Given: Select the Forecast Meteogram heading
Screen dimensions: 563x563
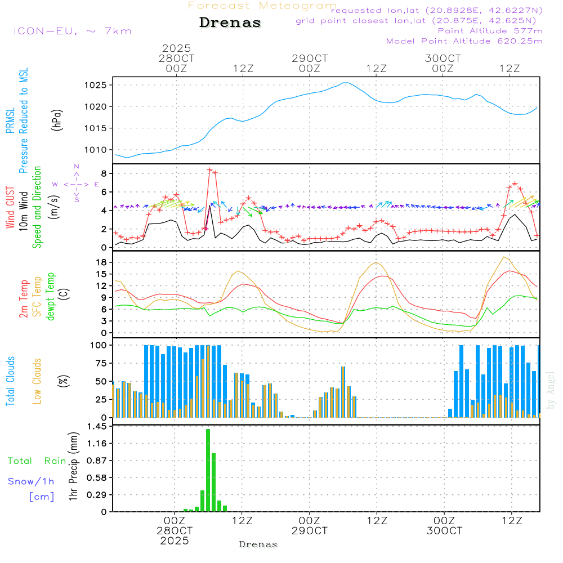Looking at the screenshot, I should [262, 6].
